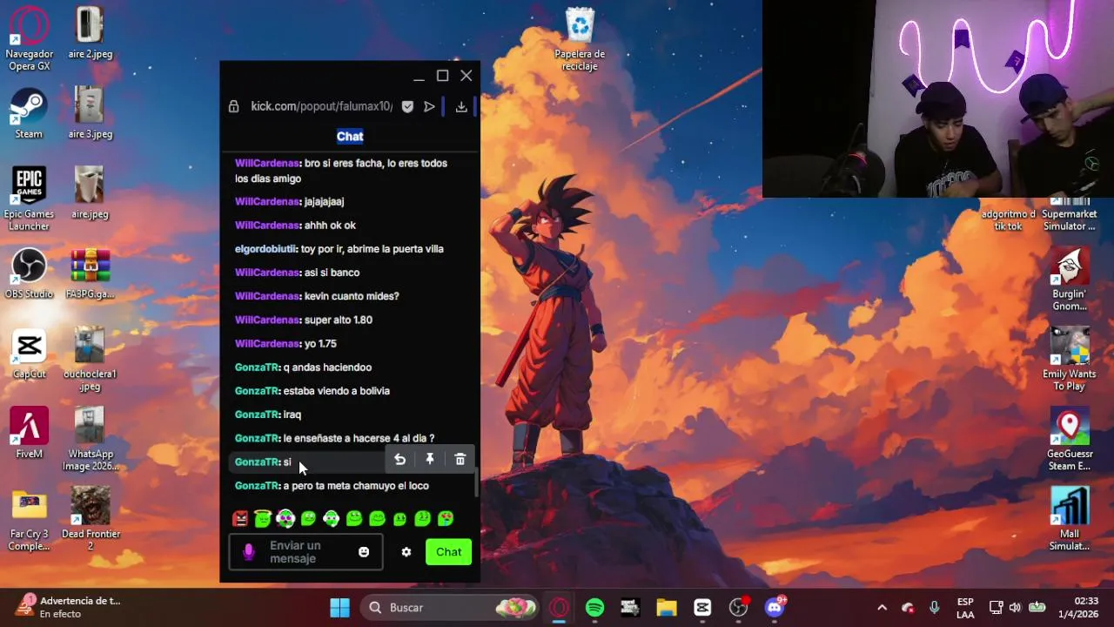The image size is (1114, 627).
Task: Open browser downloads icon
Action: (461, 106)
